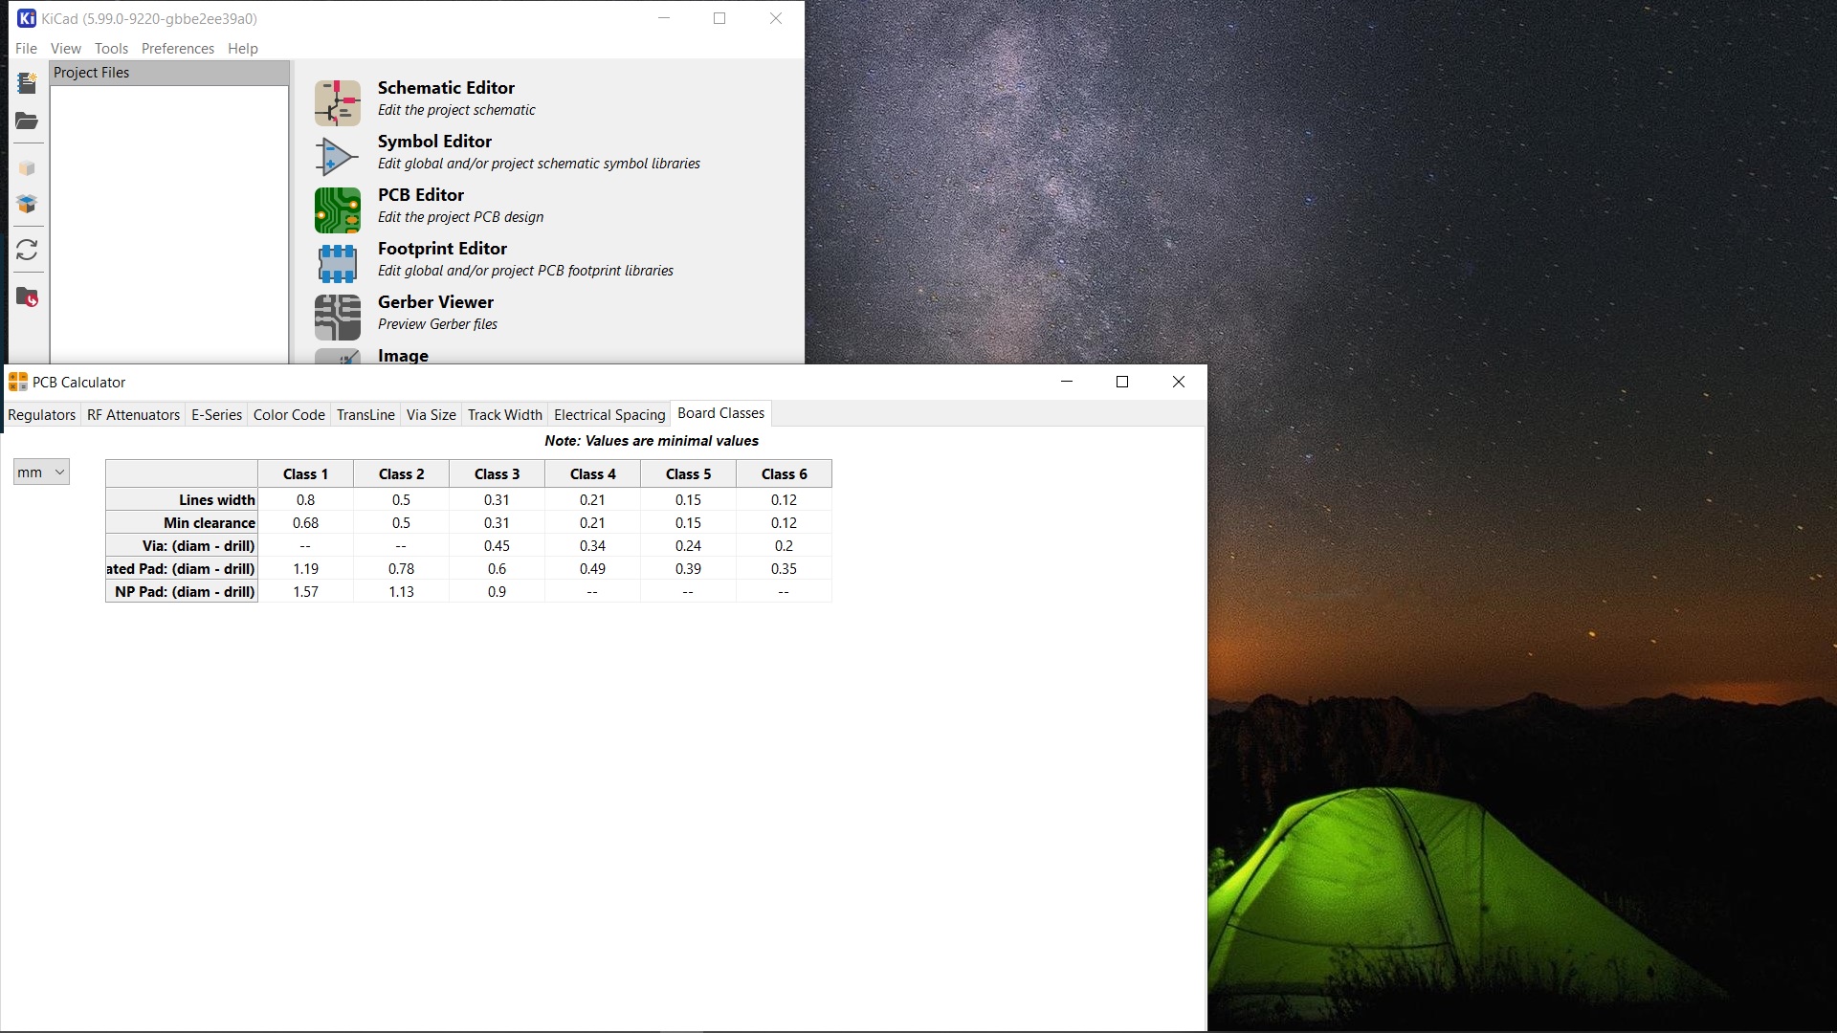Open the Tools menu

[111, 48]
